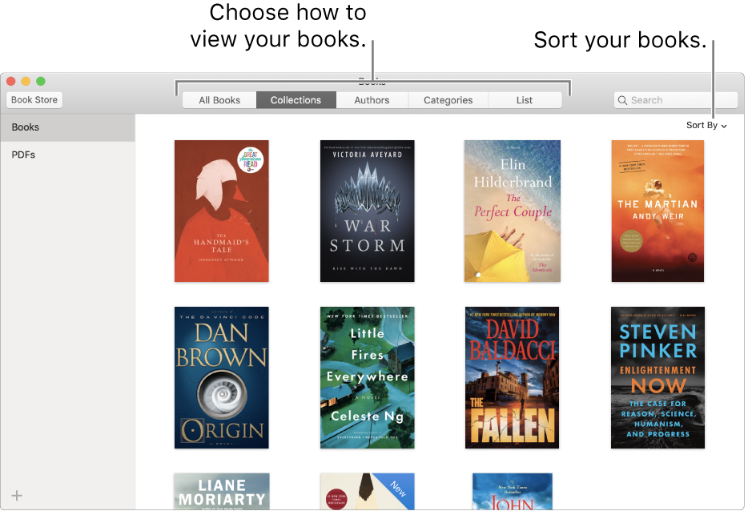Image resolution: width=748 pixels, height=511 pixels.
Task: Open the blue John book cover
Action: coord(513,492)
